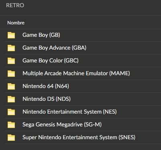Viewport: 161px width, 150px height.
Task: Open Sega Genesis Megadrive (SG-M) entry
Action: (x=62, y=125)
